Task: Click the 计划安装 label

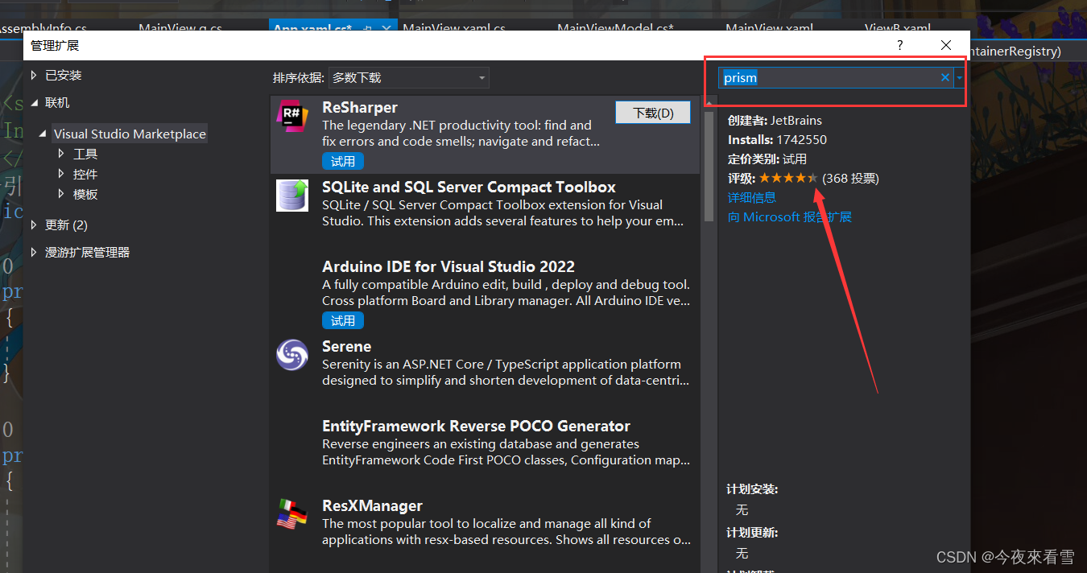Action: (753, 488)
